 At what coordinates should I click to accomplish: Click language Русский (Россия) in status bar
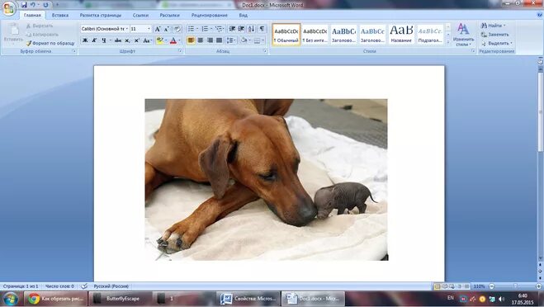[111, 286]
